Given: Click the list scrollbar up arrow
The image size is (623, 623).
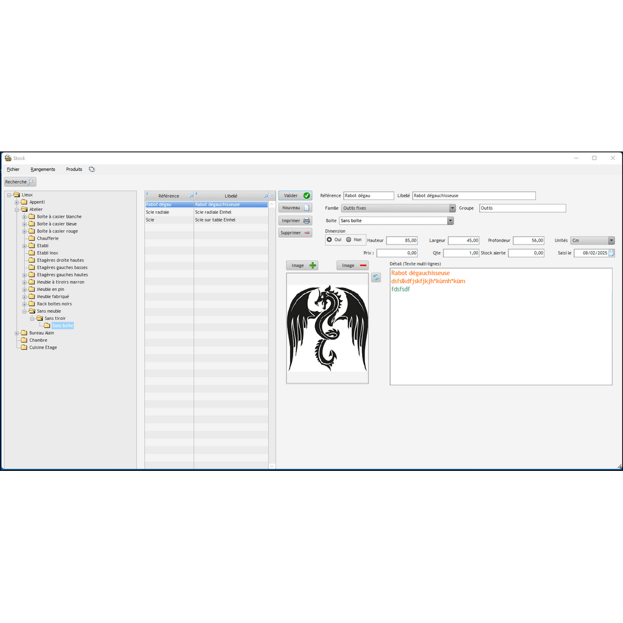Looking at the screenshot, I should [272, 204].
